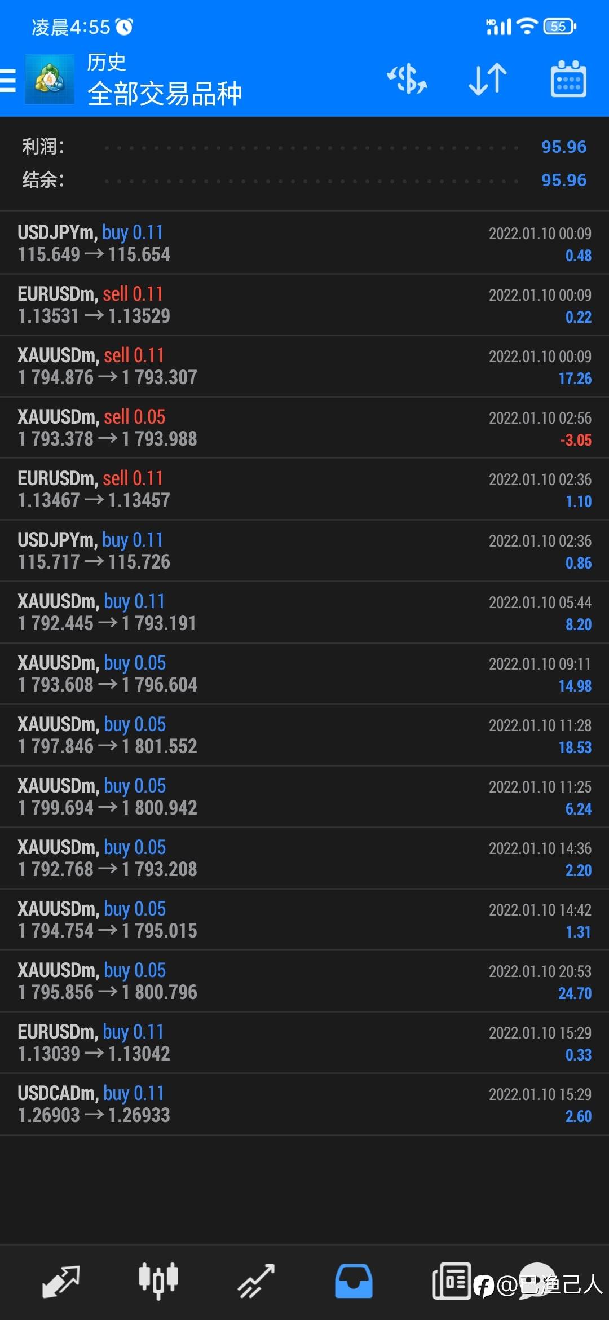Tap the alarm clock status bar icon

(x=124, y=27)
